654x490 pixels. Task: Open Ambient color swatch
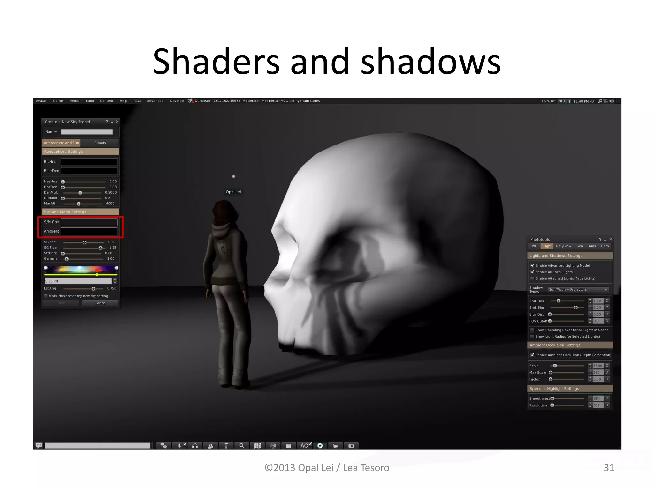[x=89, y=231]
